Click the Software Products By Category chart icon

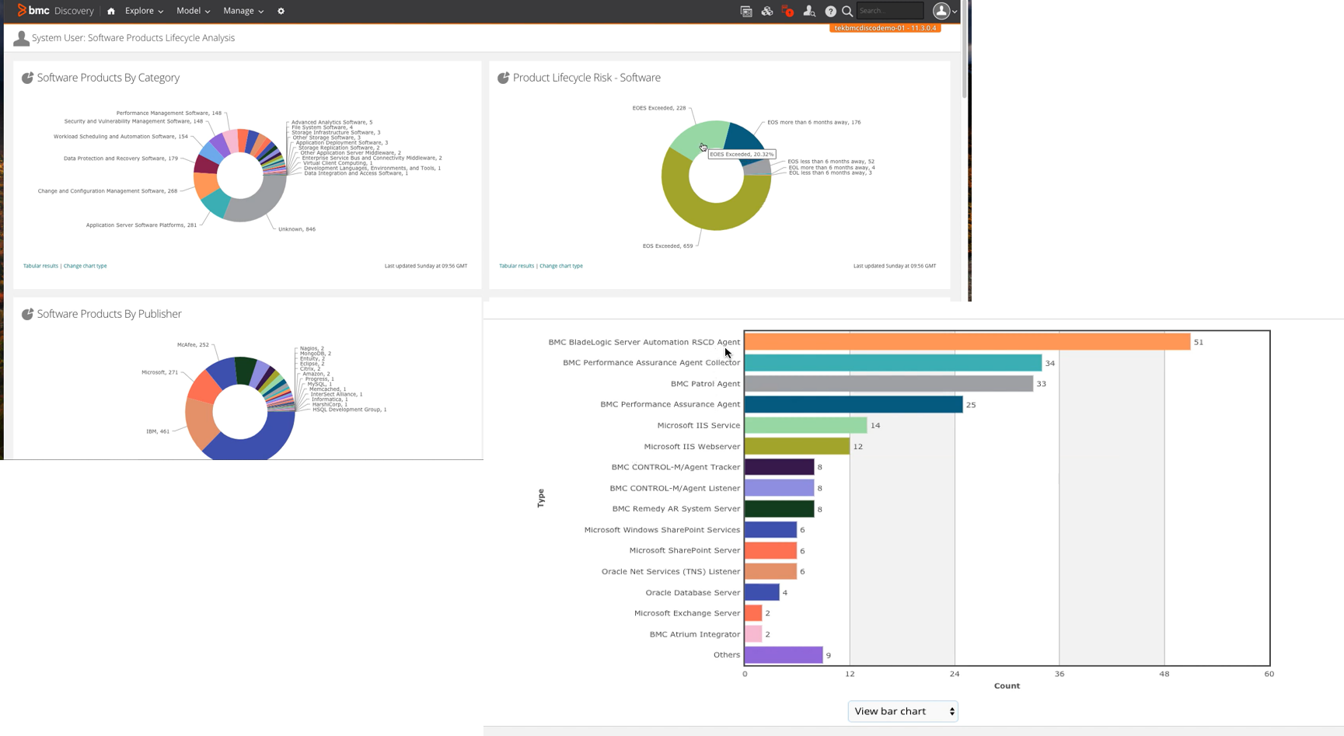coord(27,78)
